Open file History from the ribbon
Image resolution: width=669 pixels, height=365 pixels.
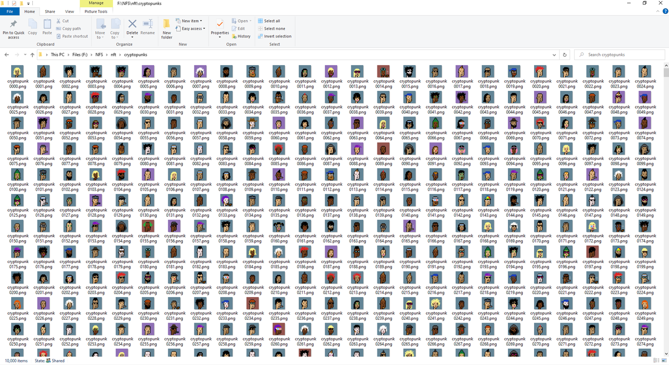pos(241,36)
